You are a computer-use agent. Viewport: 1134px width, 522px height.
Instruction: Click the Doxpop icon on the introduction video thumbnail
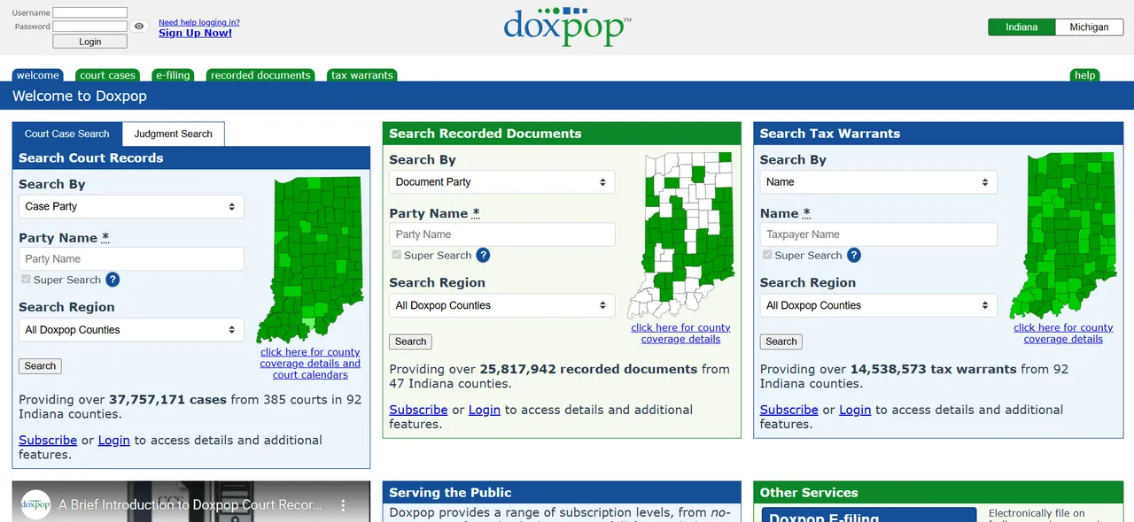point(35,504)
